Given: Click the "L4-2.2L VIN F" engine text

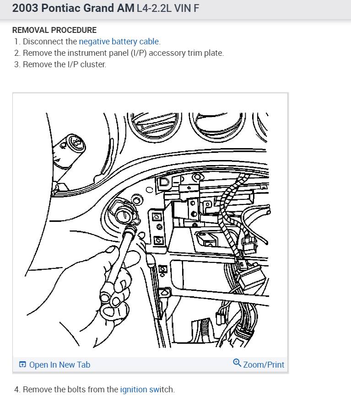Looking at the screenshot, I should [x=167, y=8].
